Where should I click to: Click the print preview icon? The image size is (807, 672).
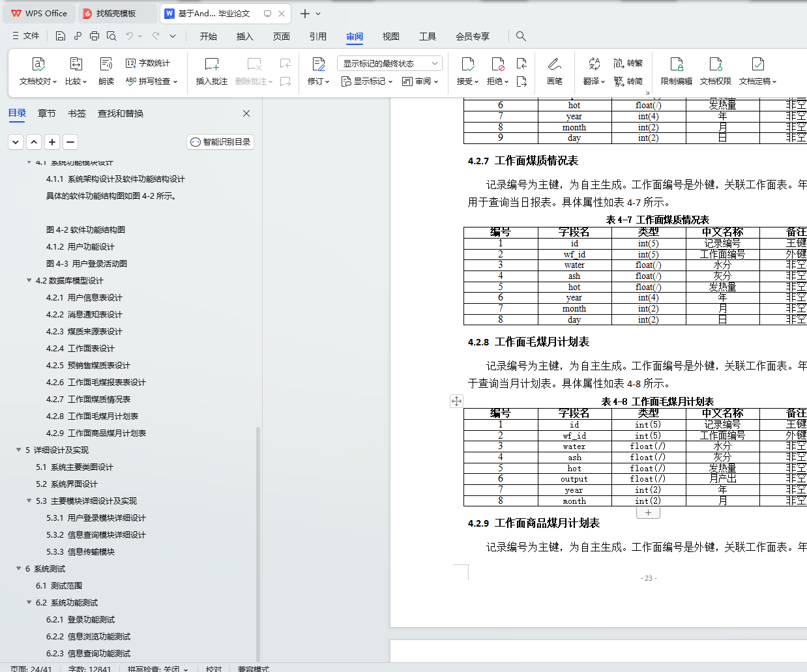click(x=111, y=36)
